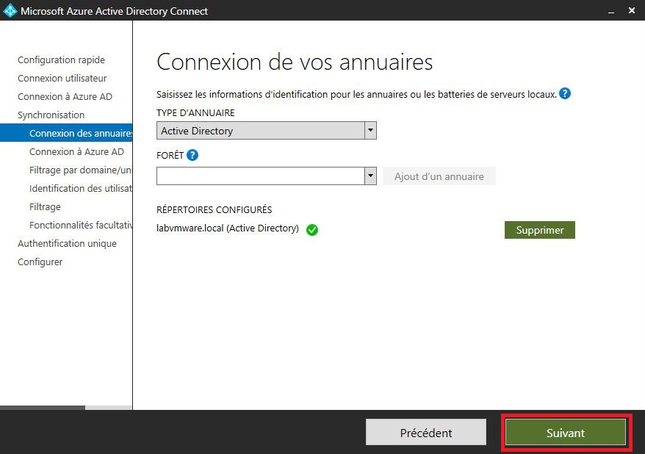Viewport: 645px width, 454px height.
Task: Click the Azure AD Connect logo icon
Action: pyautogui.click(x=10, y=10)
